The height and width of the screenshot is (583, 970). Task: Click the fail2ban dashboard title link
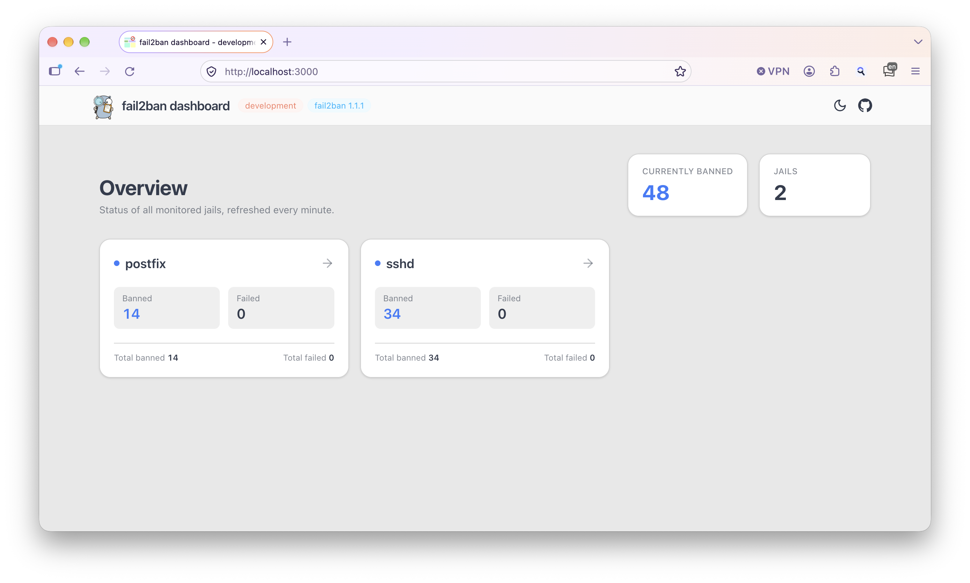(175, 106)
